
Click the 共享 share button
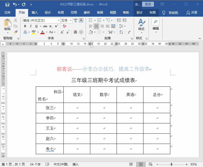coord(192,13)
